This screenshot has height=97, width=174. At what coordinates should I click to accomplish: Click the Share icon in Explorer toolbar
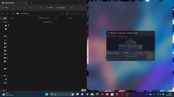36,8
